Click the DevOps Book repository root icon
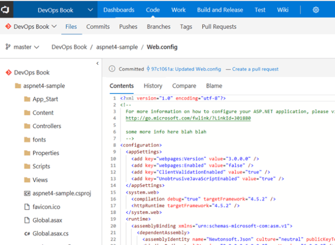 [8, 72]
